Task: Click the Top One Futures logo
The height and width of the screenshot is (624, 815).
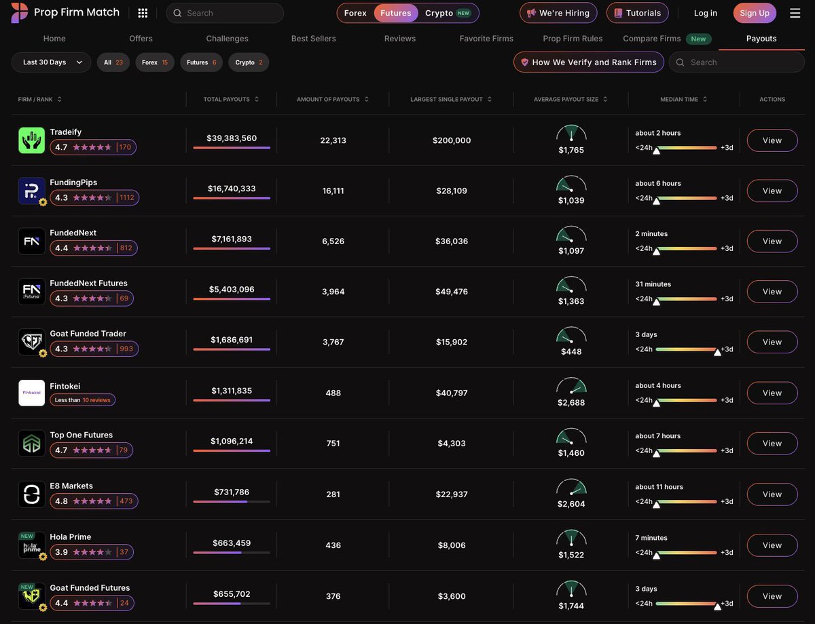Action: pyautogui.click(x=32, y=443)
